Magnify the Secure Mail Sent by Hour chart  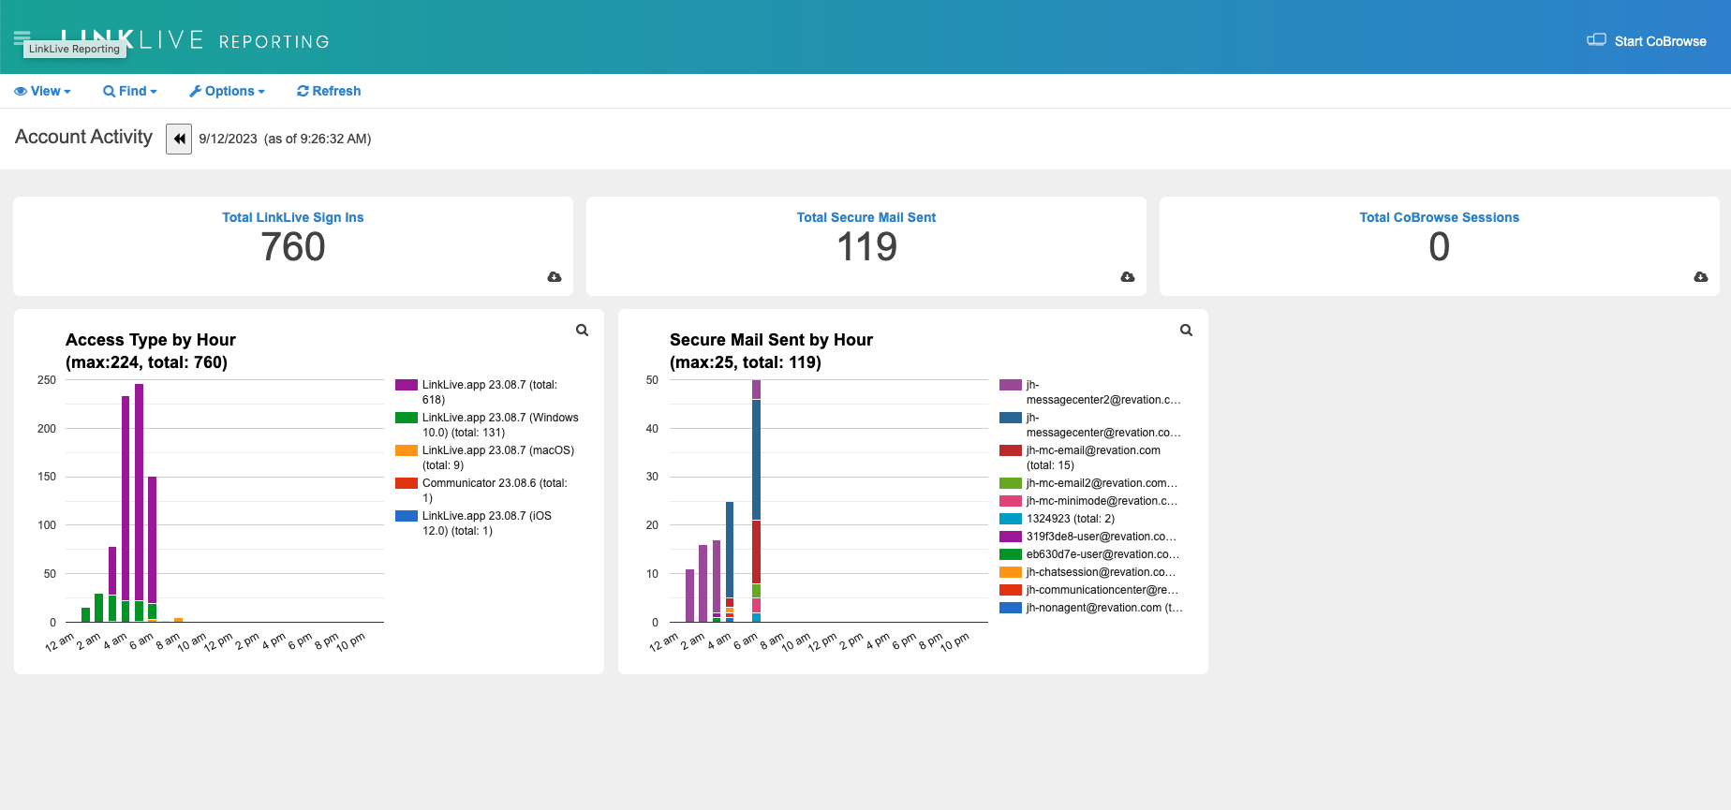(1186, 331)
